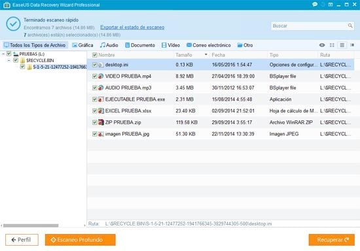Click the 02/09/2014 21:52:01 date cell

(x=233, y=111)
